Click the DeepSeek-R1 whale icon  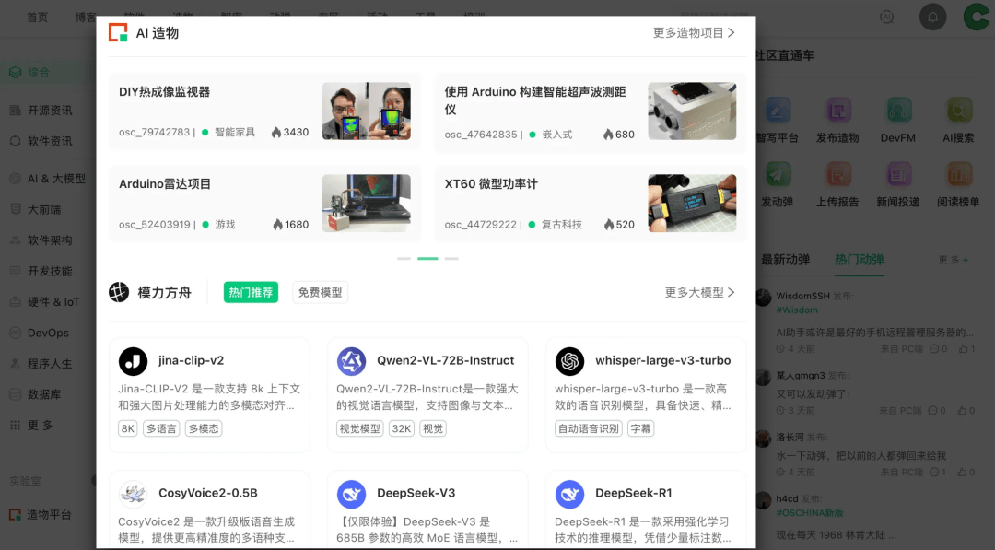tap(570, 494)
